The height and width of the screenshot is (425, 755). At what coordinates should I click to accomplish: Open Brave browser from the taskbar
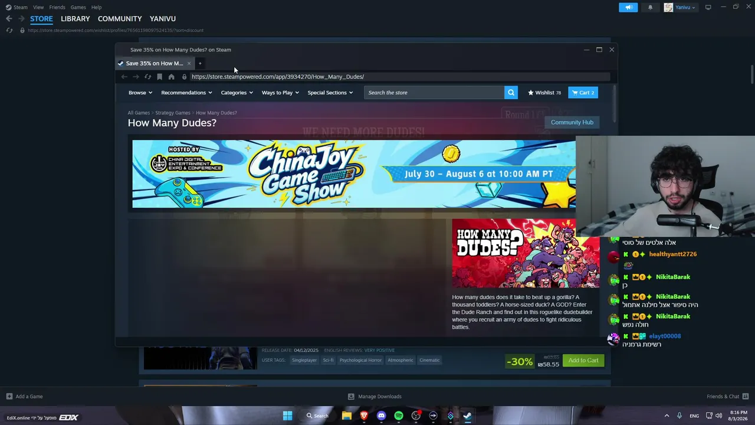(364, 416)
